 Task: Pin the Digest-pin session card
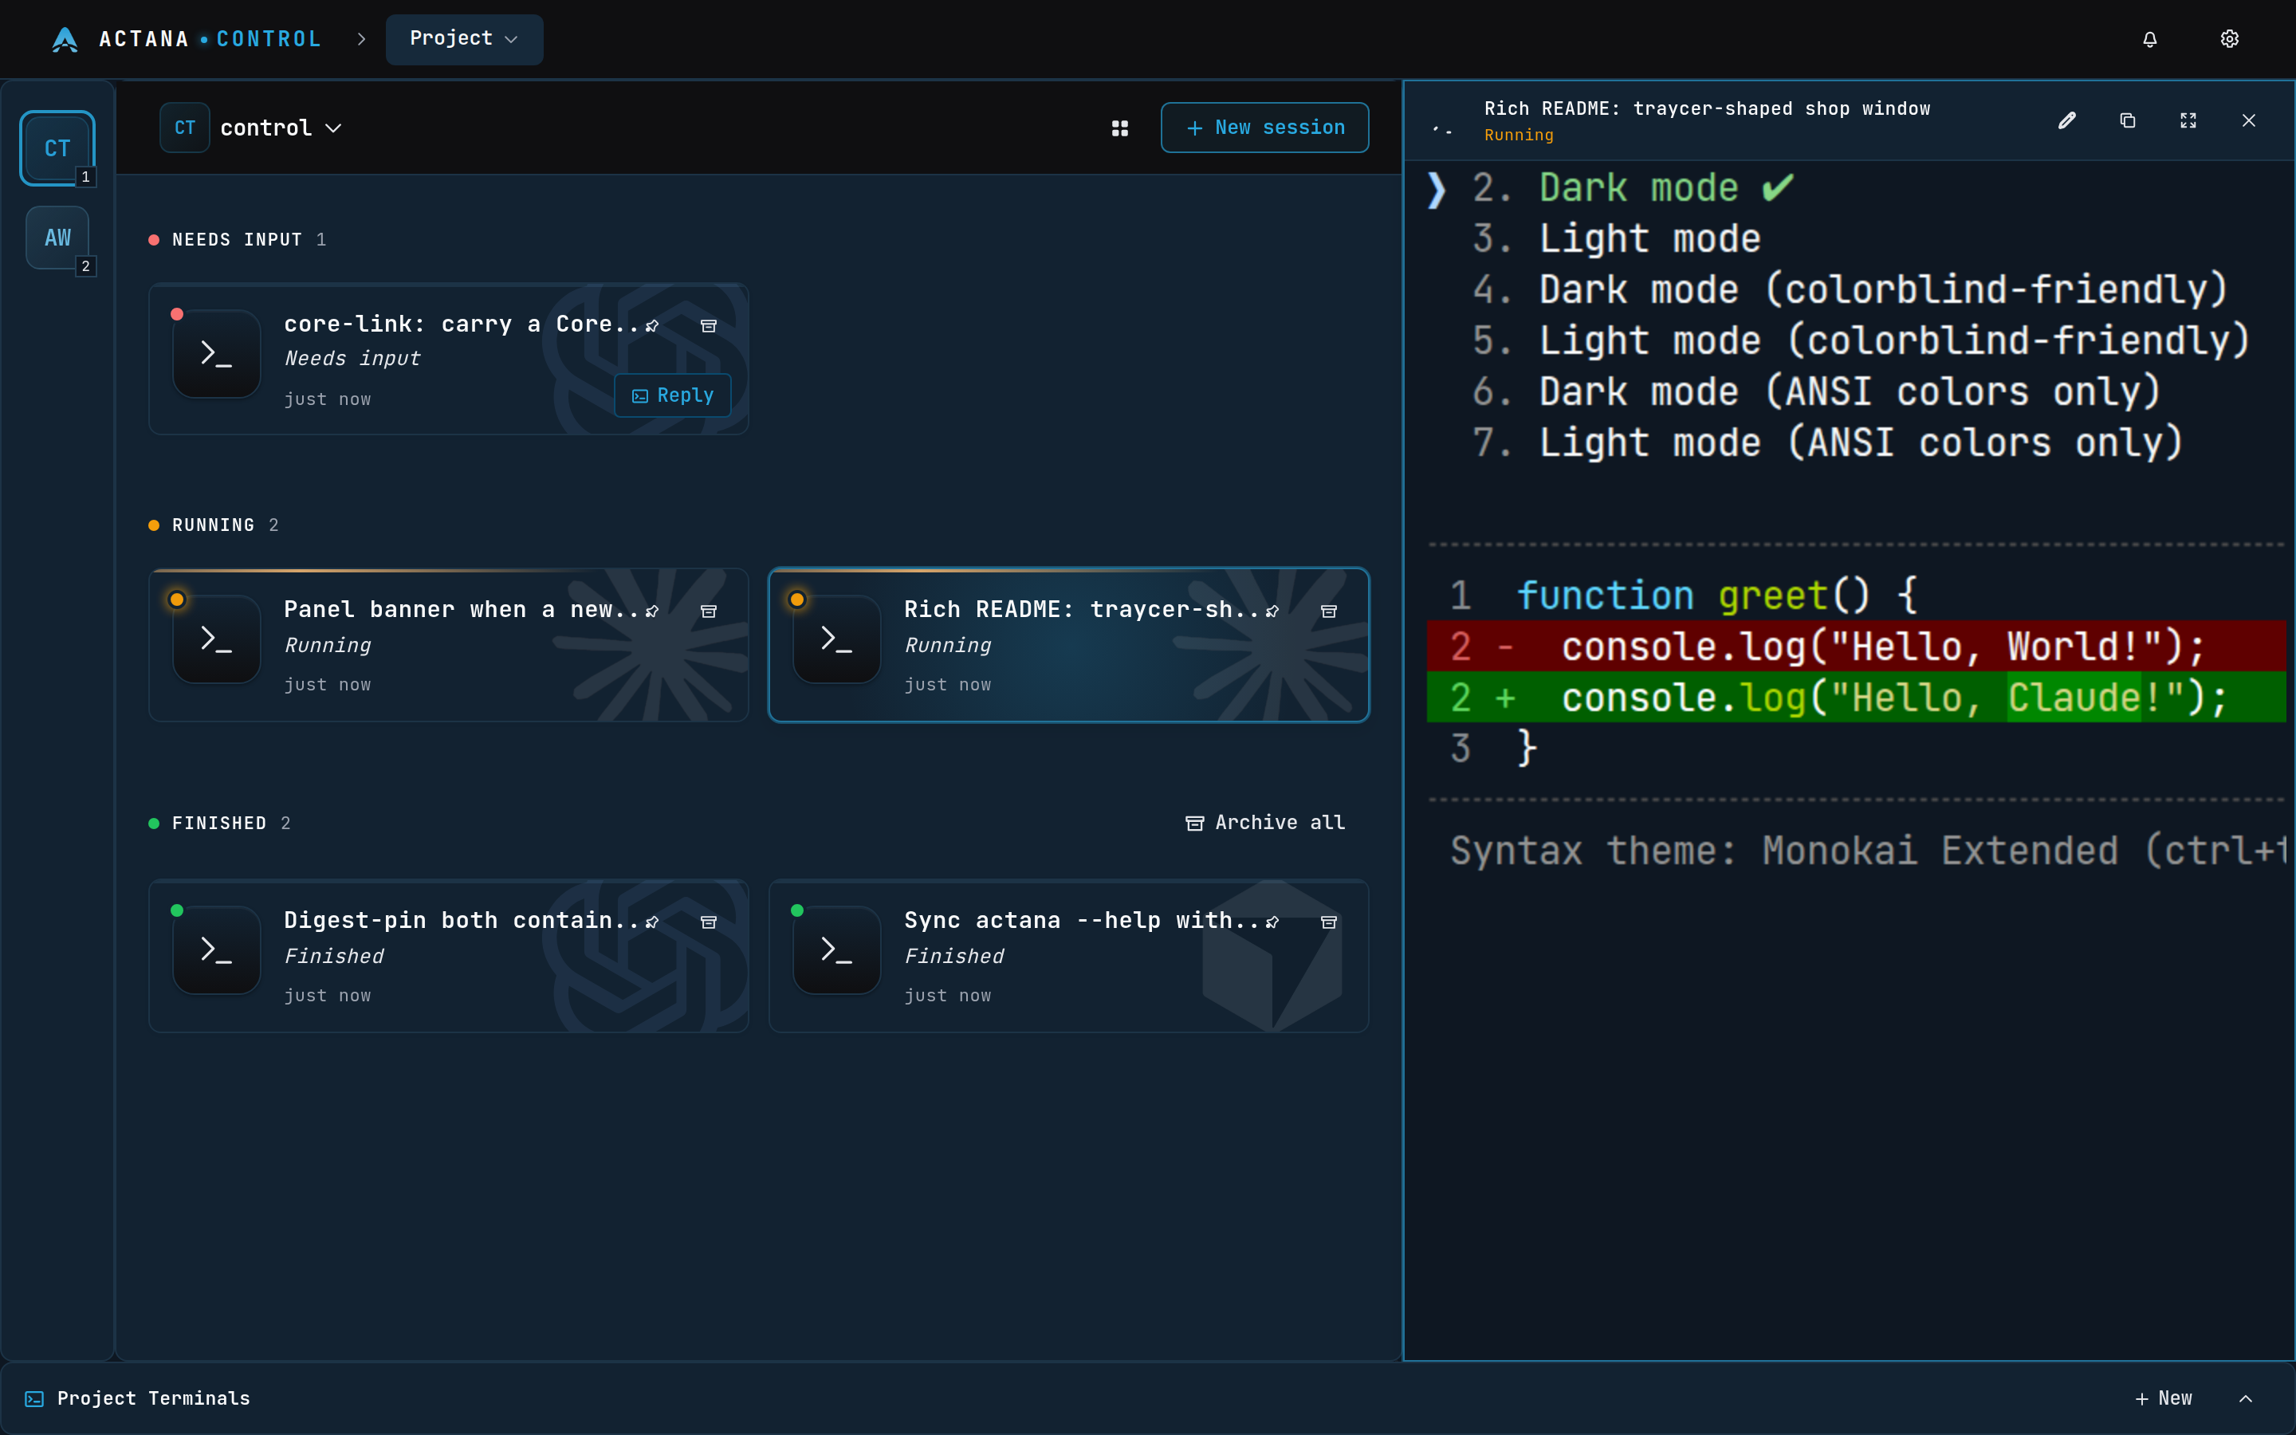coord(653,922)
